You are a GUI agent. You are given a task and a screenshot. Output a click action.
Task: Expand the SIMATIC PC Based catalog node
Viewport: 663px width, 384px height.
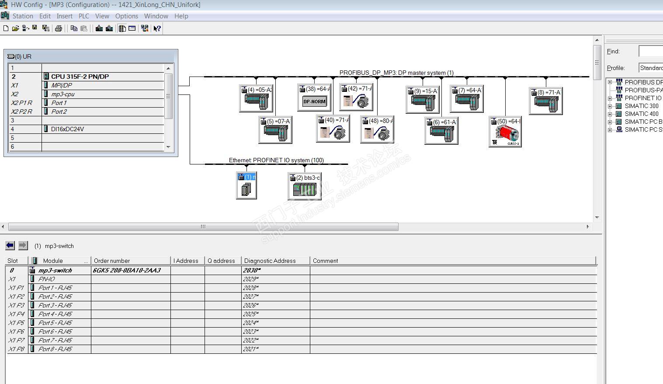[x=610, y=122]
